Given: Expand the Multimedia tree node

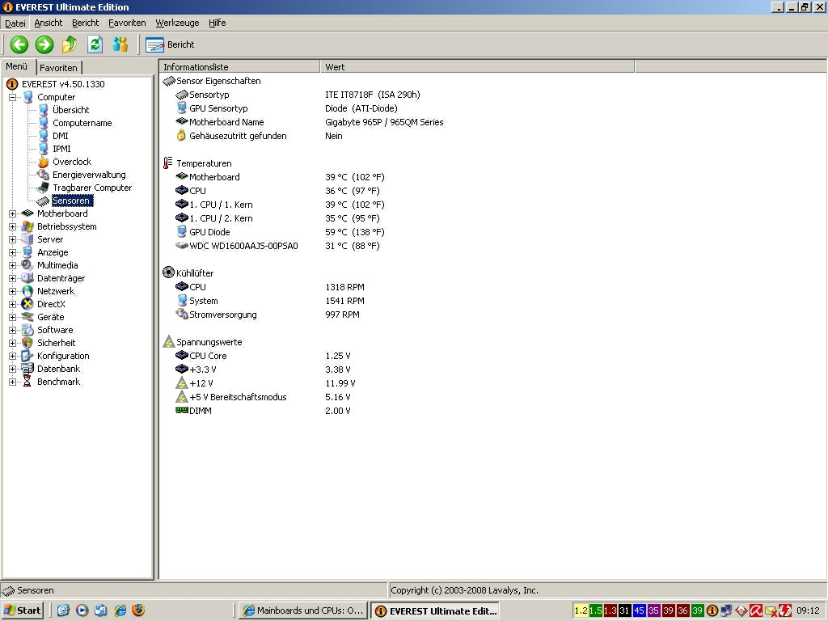Looking at the screenshot, I should [x=12, y=265].
